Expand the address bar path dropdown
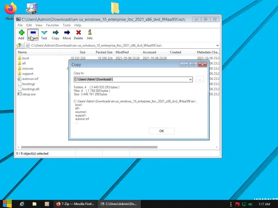This screenshot has width=278, height=208. (217, 45)
